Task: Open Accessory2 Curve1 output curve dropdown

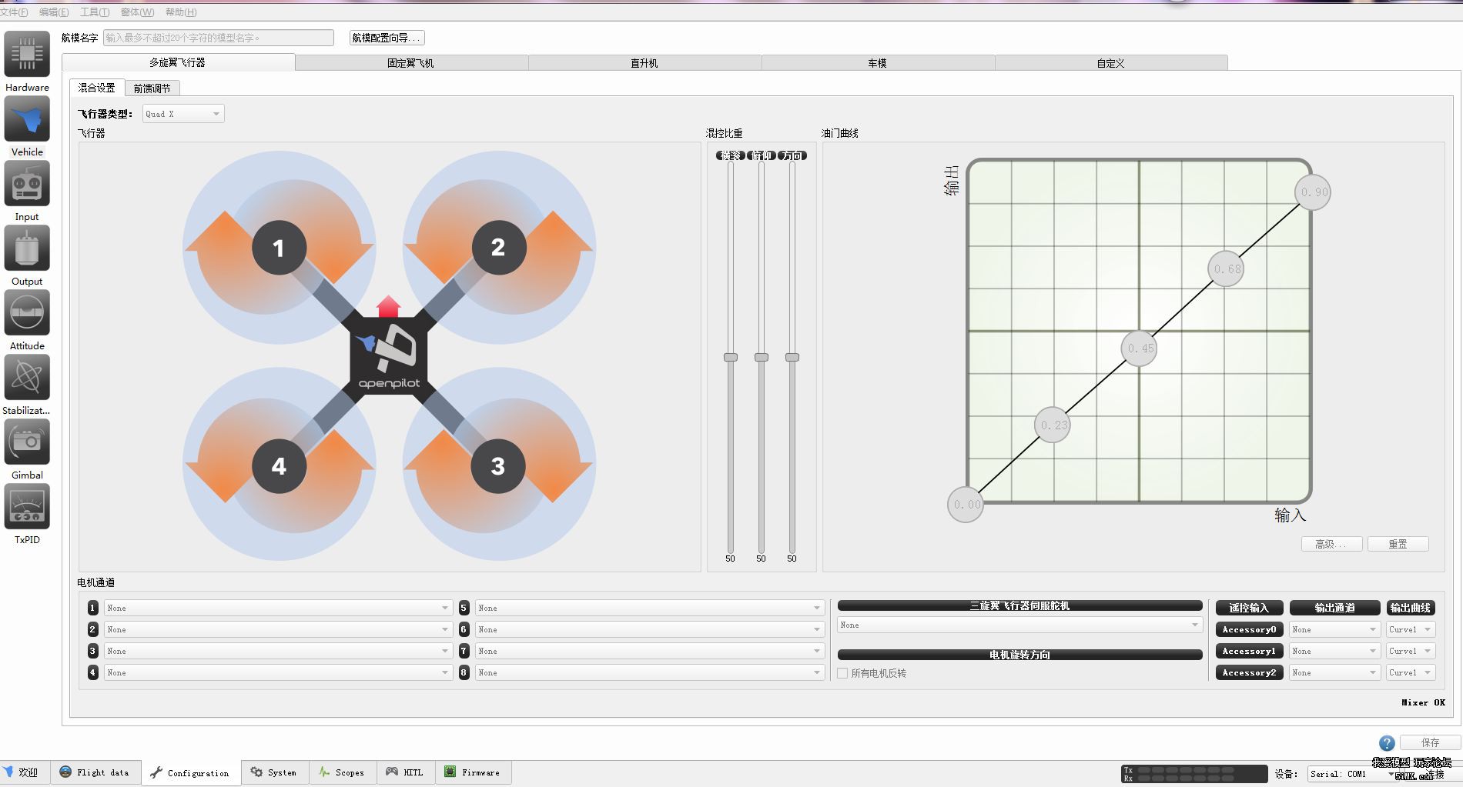Action: tap(1411, 672)
